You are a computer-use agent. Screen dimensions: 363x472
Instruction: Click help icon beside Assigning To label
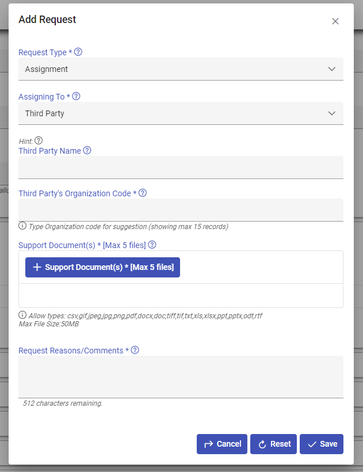pos(76,97)
